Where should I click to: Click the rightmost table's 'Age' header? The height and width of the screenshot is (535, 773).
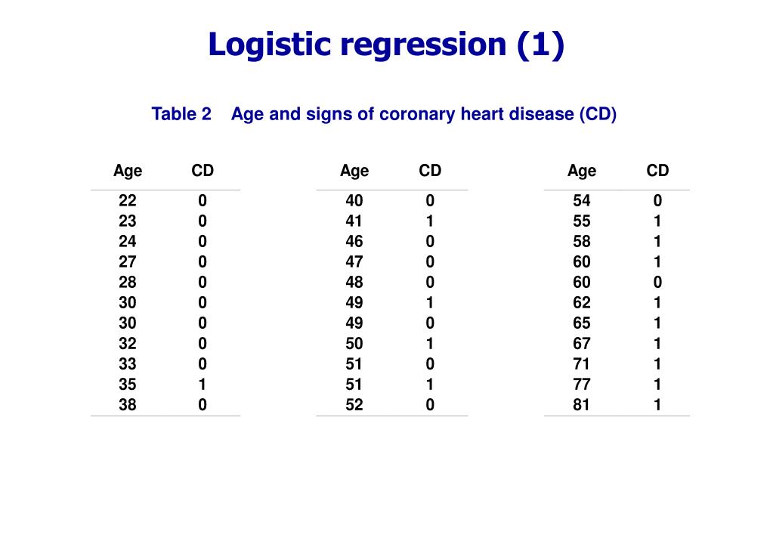[582, 171]
